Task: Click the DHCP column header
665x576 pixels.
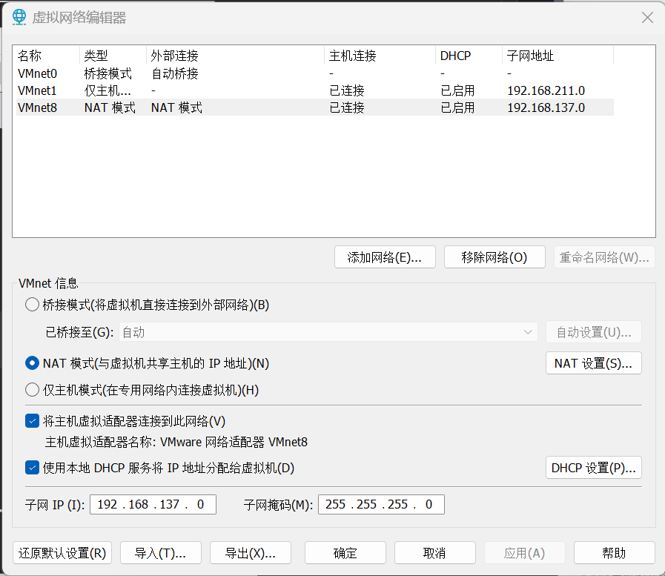Action: 469,56
